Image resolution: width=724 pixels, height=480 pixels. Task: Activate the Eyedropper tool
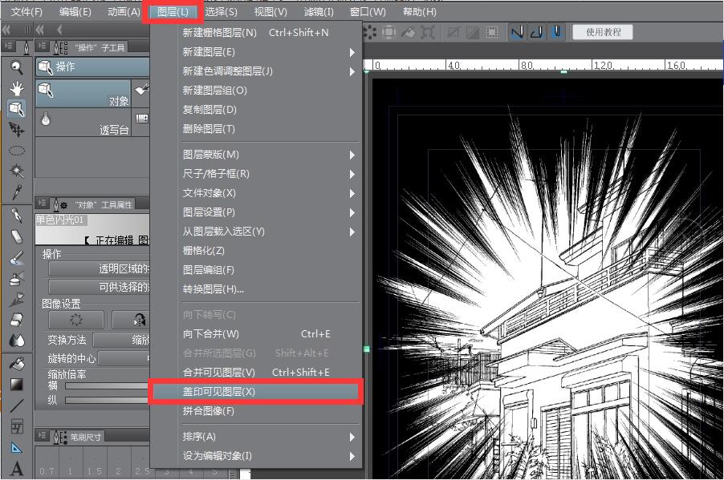tap(16, 192)
